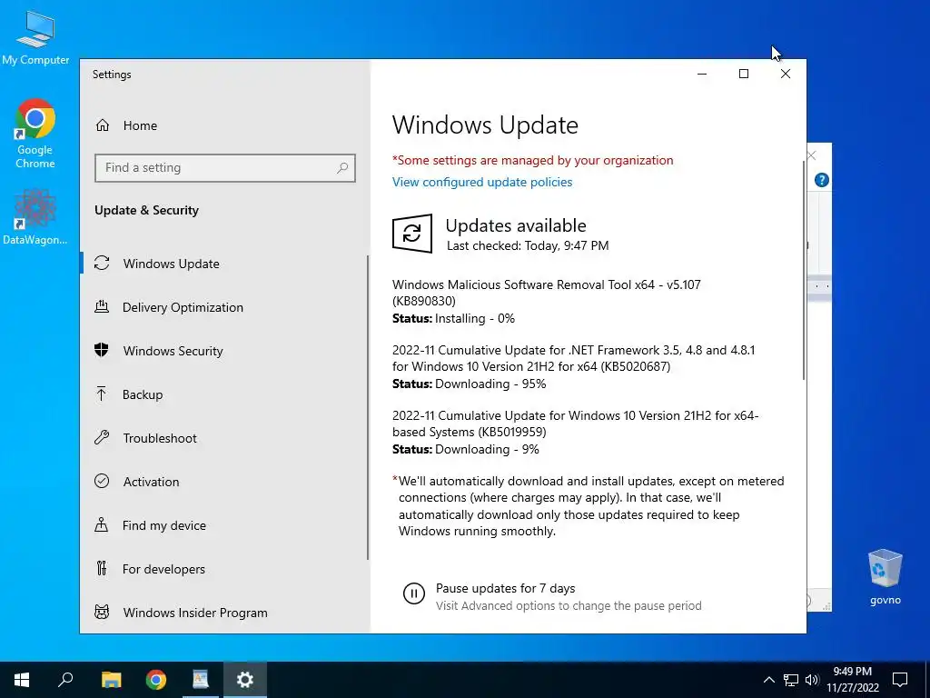Click the taskbar search magnifier
The width and height of the screenshot is (930, 698).
[65, 680]
